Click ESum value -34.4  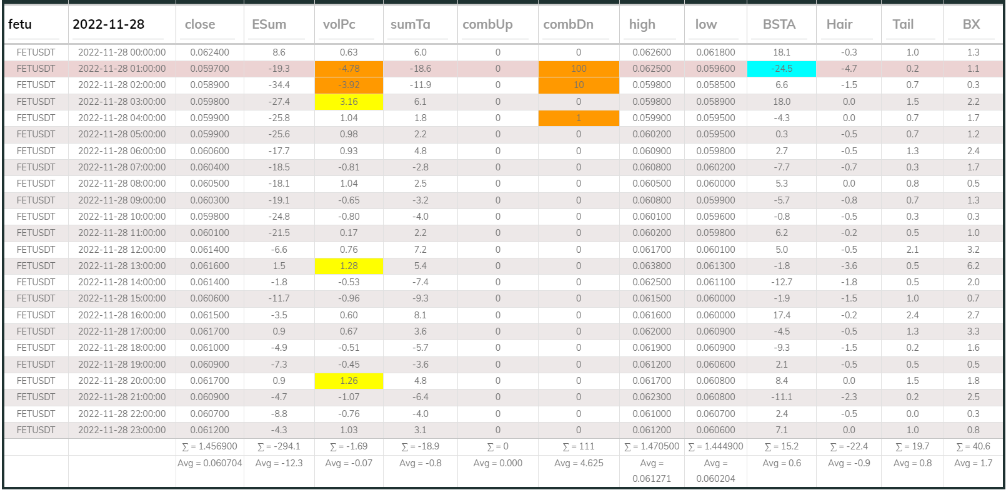tap(279, 85)
